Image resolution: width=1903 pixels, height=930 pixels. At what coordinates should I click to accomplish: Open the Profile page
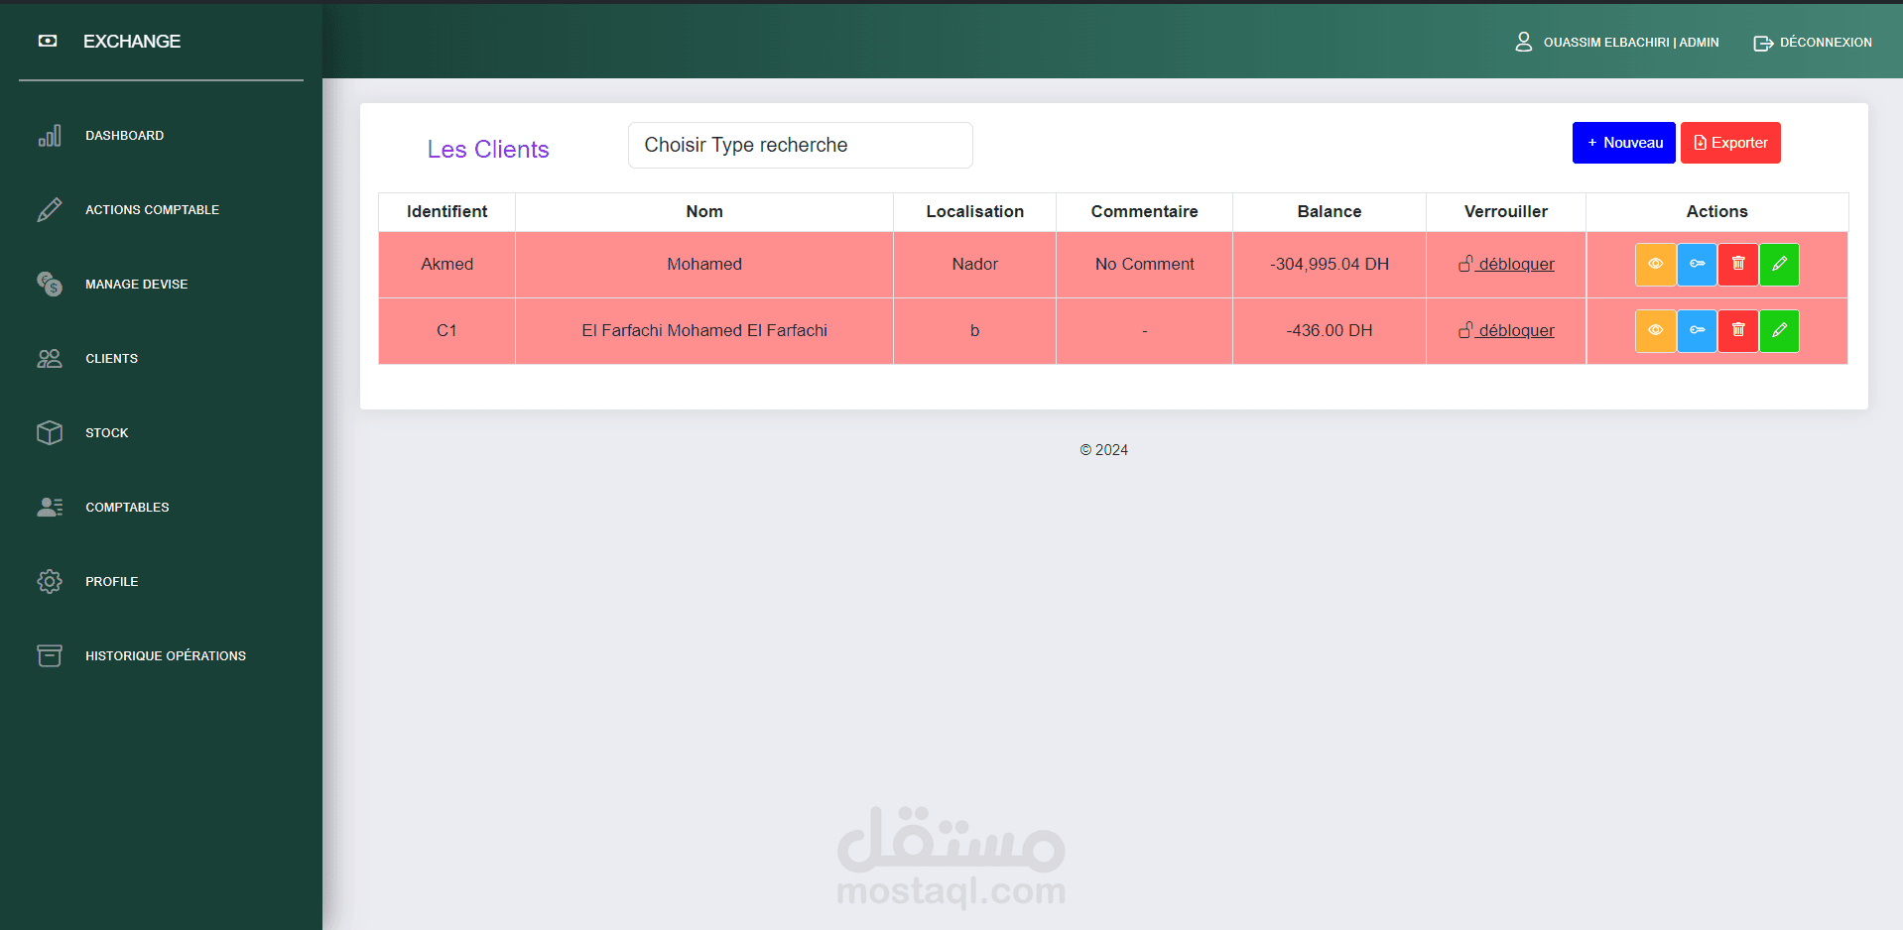pyautogui.click(x=111, y=582)
